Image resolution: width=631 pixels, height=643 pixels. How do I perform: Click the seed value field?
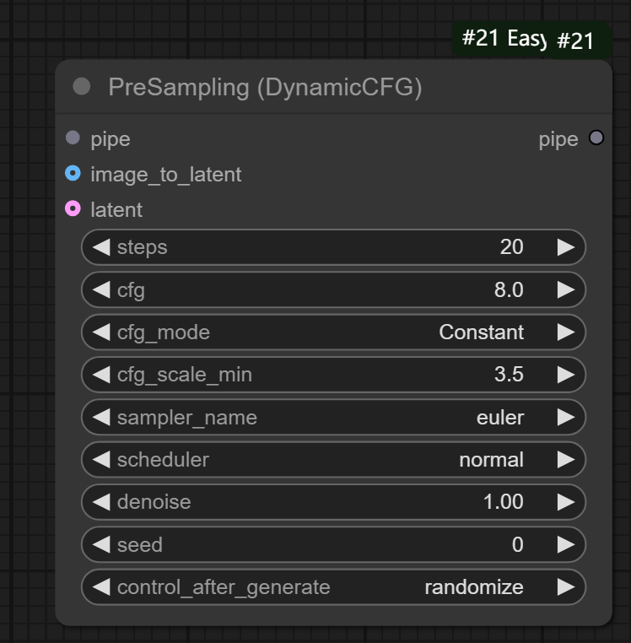click(x=333, y=545)
